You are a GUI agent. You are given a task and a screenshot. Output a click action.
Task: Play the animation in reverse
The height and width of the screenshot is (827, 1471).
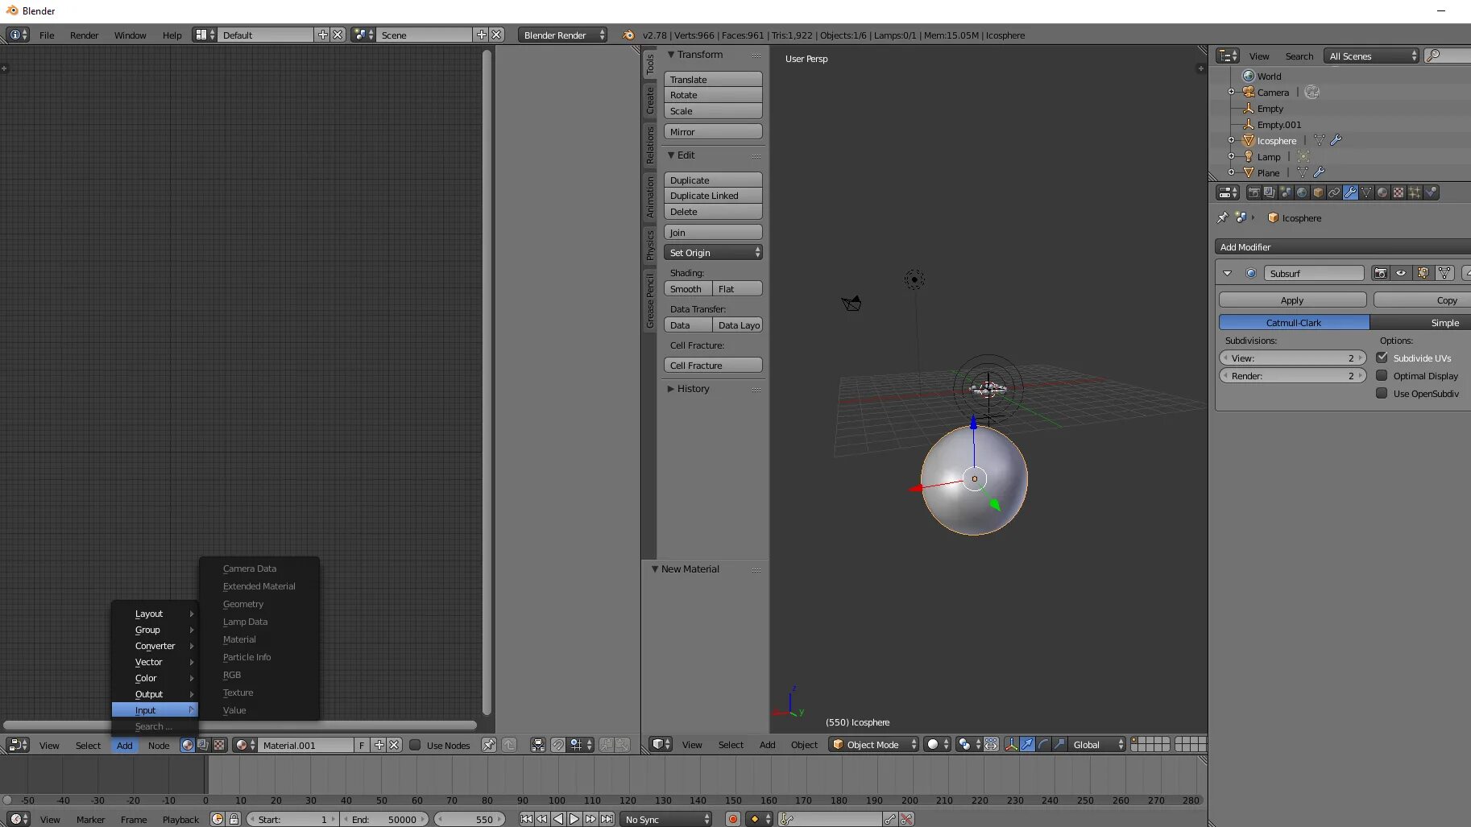(558, 819)
